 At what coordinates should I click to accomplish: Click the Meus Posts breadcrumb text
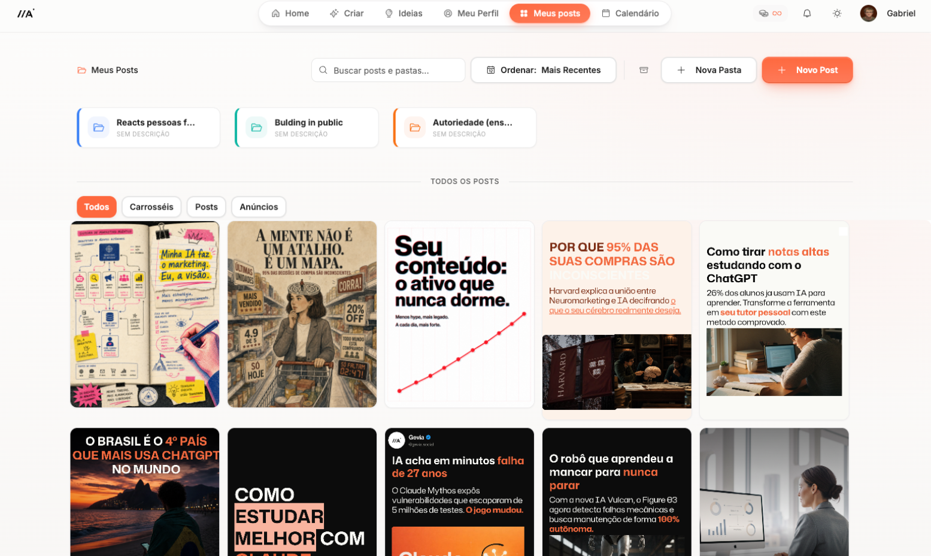(114, 70)
